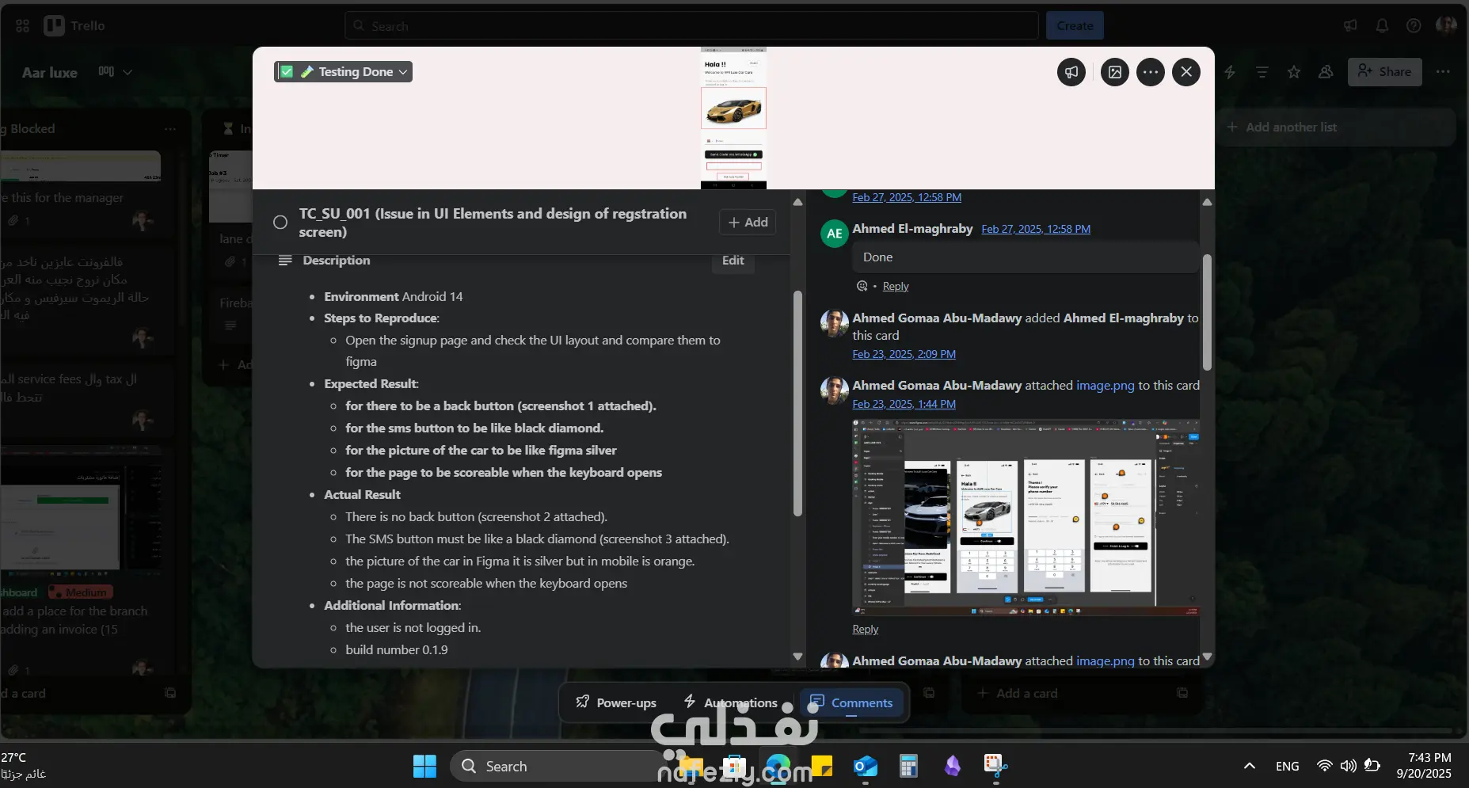This screenshot has width=1469, height=788.
Task: Open image.png link from 1:44 PM attachment
Action: (x=1105, y=385)
